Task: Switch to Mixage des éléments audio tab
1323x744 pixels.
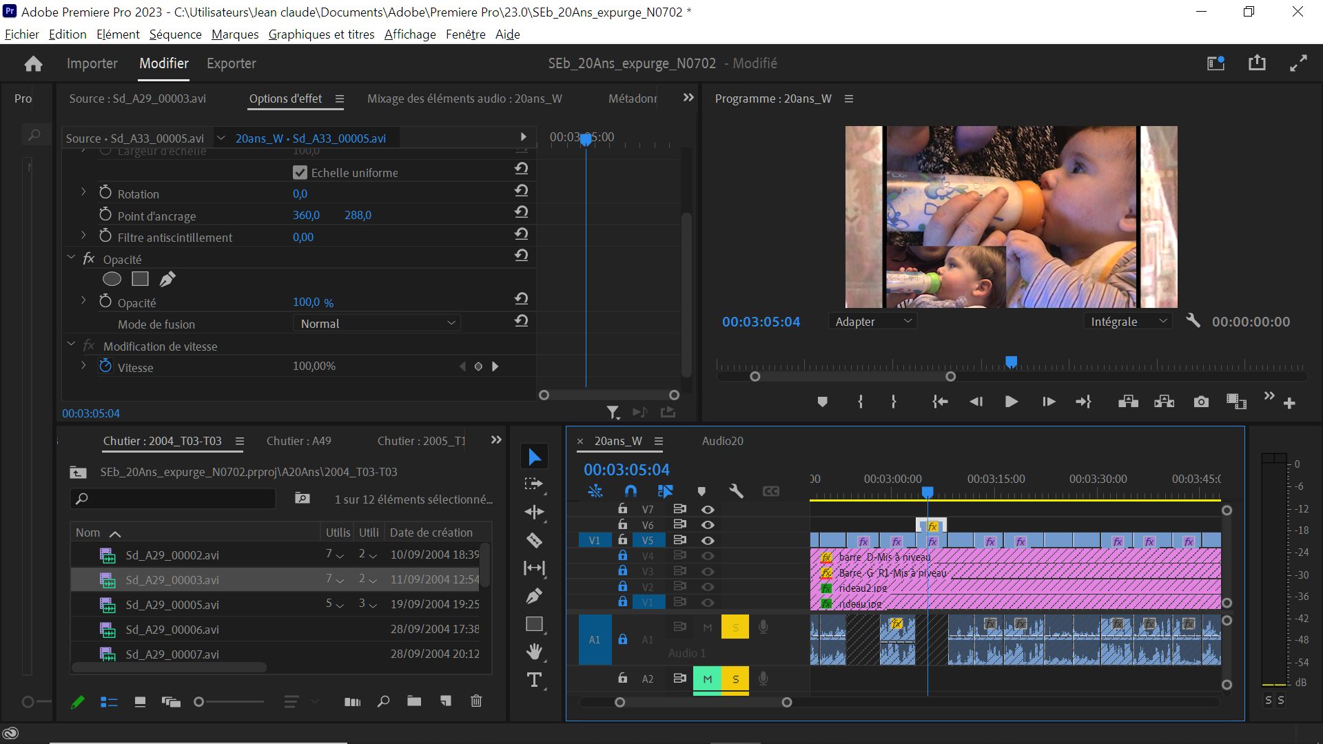Action: pyautogui.click(x=464, y=99)
